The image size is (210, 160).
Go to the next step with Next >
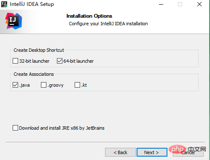coord(152,152)
